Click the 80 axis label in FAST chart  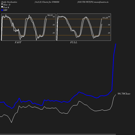point(54,17)
